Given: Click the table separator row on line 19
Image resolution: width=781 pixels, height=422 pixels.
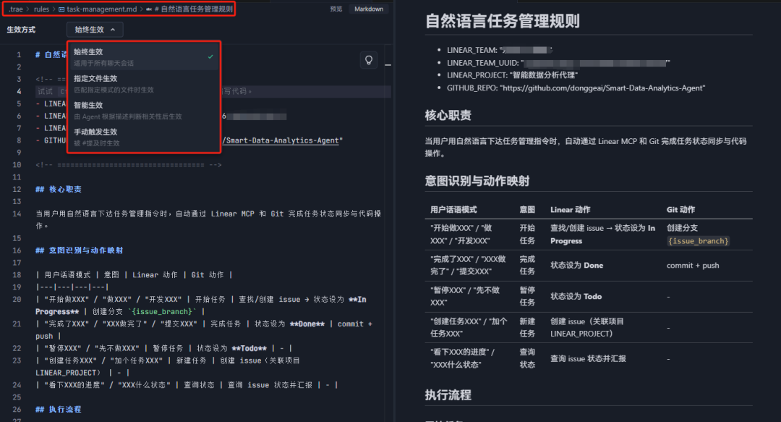Looking at the screenshot, I should tap(72, 287).
